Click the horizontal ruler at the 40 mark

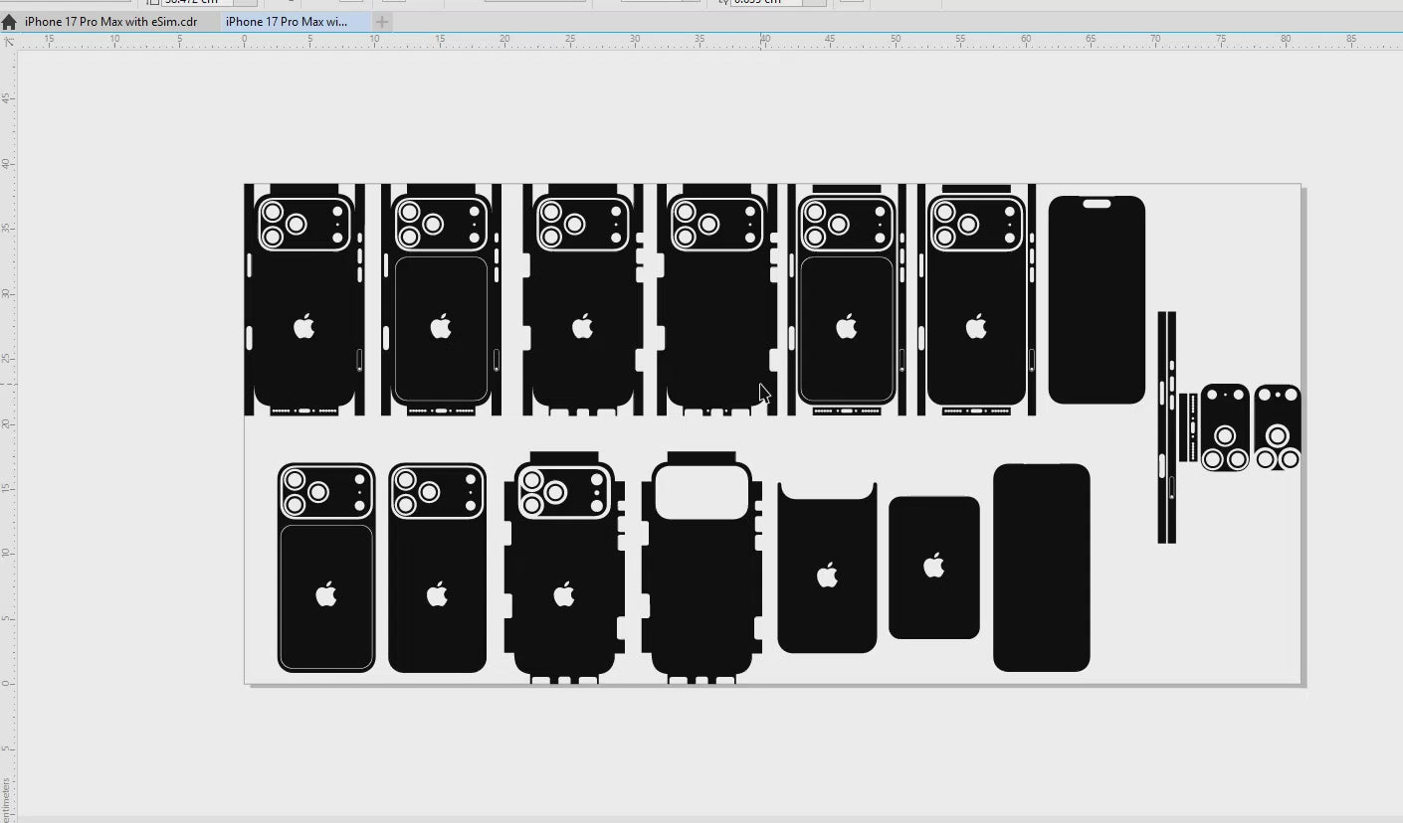point(764,42)
